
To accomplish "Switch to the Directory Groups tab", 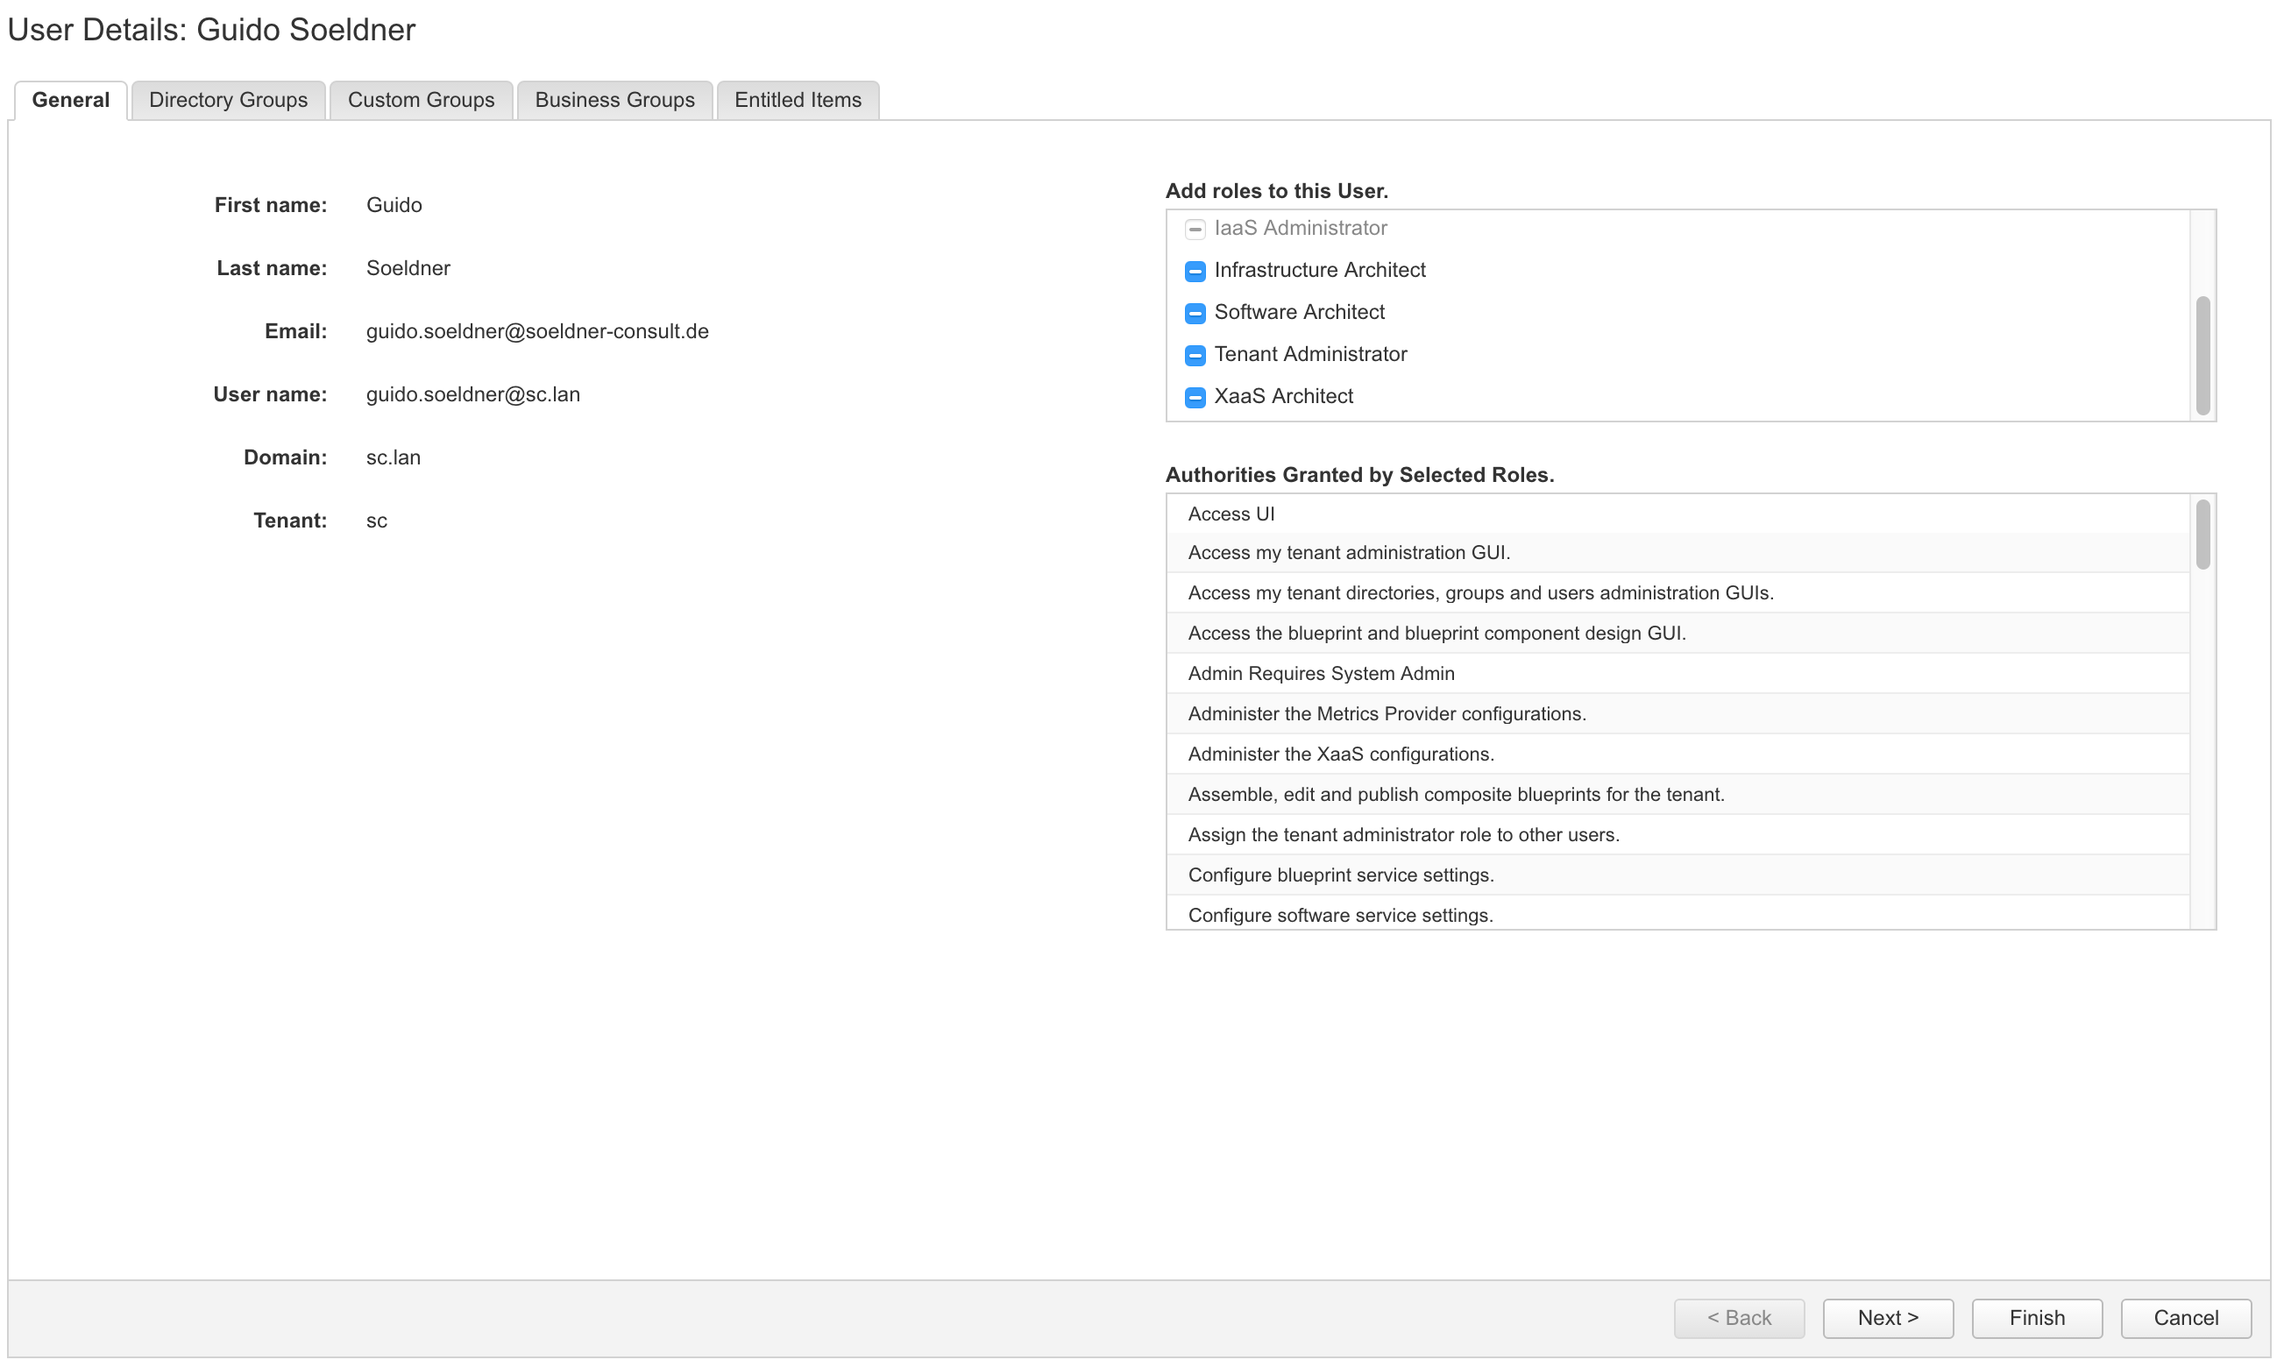I will (228, 100).
